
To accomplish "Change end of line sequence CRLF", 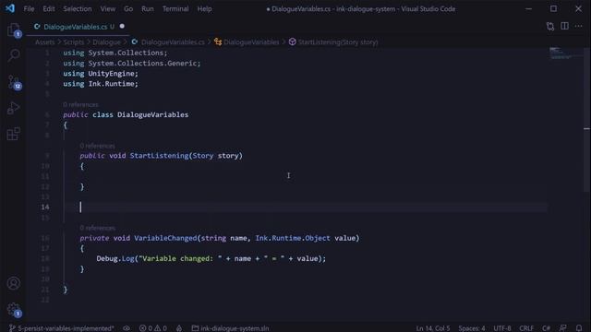I will [526, 328].
